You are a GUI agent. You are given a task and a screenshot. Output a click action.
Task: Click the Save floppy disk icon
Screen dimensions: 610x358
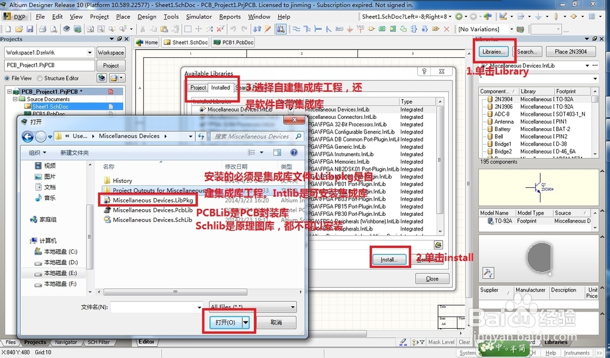tap(29, 29)
